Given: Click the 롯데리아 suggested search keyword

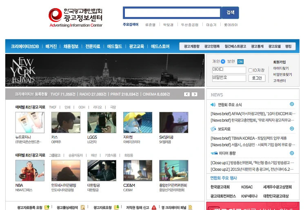Looking at the screenshot, I should (231, 25).
